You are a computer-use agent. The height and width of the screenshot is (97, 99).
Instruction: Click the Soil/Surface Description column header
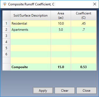tap(31, 15)
